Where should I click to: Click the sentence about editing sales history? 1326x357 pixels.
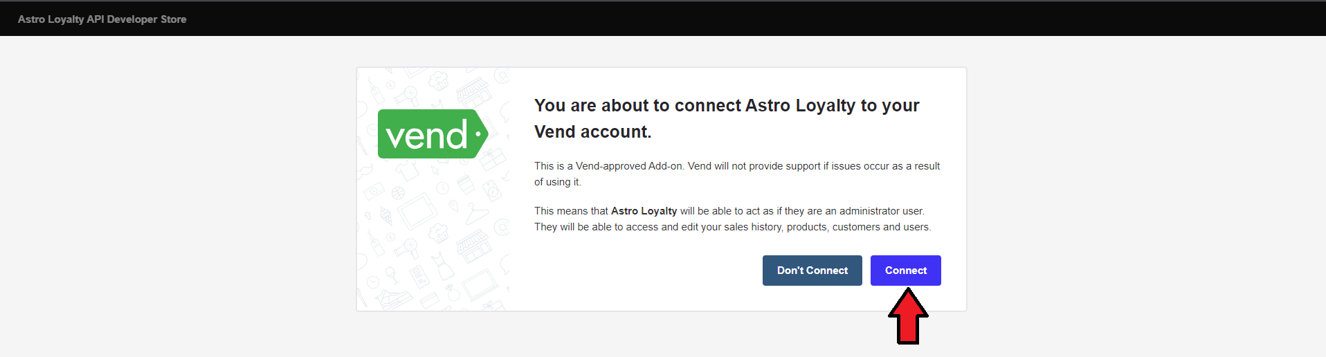[x=732, y=227]
